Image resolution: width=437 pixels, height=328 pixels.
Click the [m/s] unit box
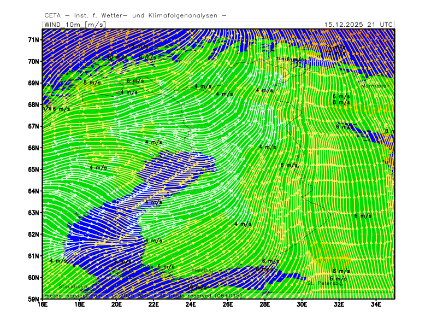pos(96,25)
